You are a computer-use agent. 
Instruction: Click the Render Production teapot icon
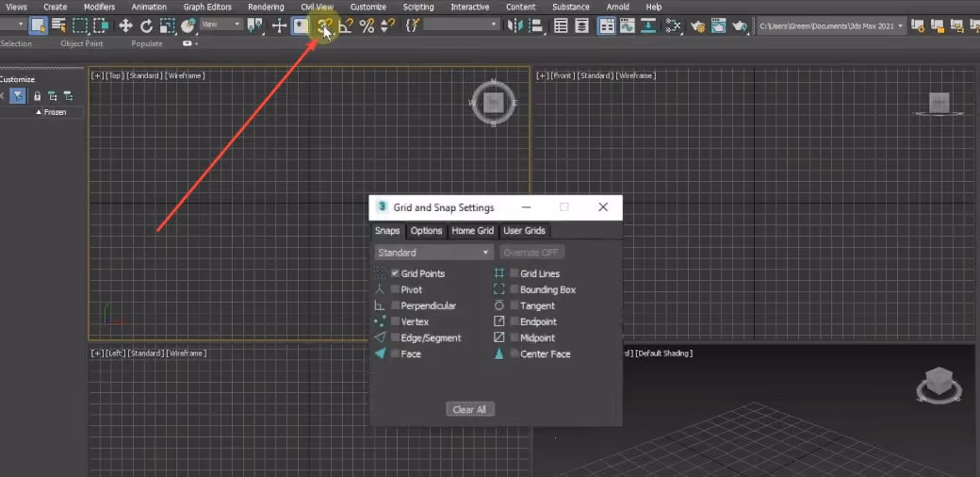point(740,25)
